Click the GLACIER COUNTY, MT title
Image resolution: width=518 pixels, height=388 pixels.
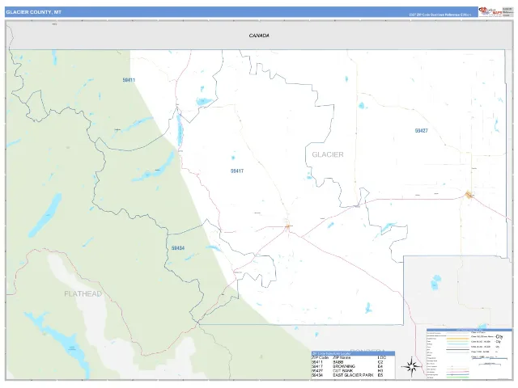coord(34,12)
